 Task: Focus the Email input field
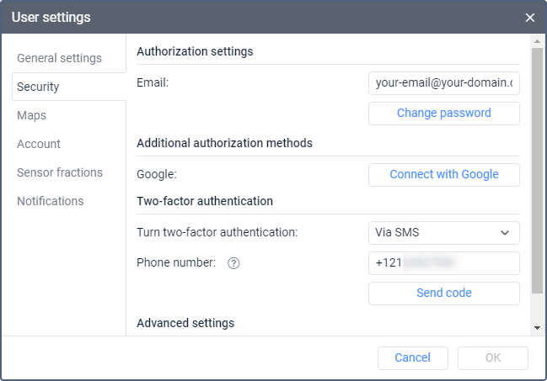coord(443,83)
